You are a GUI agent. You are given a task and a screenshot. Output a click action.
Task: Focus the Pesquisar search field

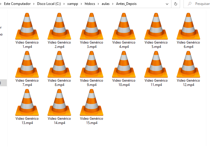tap(197, 4)
